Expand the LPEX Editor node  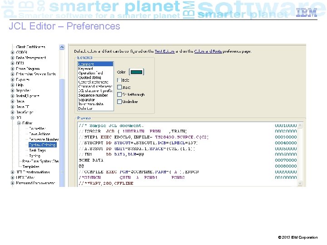(x=13, y=177)
